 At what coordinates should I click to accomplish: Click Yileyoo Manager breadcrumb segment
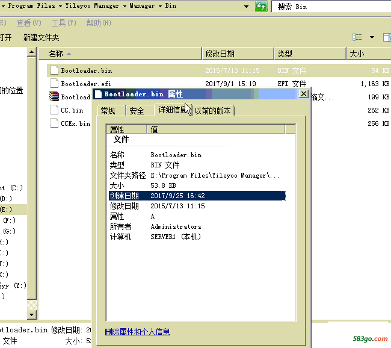click(92, 6)
